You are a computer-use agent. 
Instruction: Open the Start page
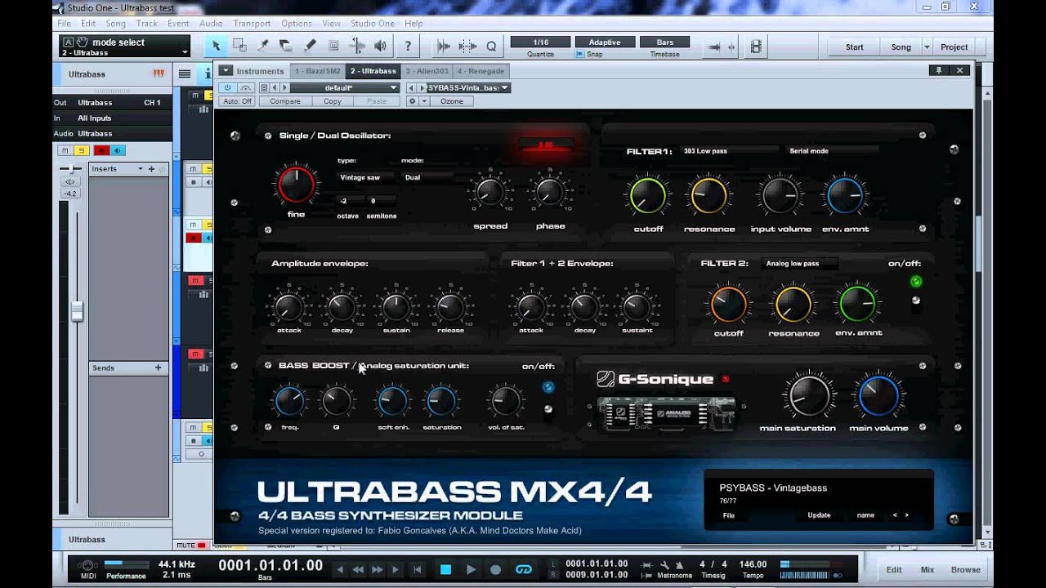[855, 47]
